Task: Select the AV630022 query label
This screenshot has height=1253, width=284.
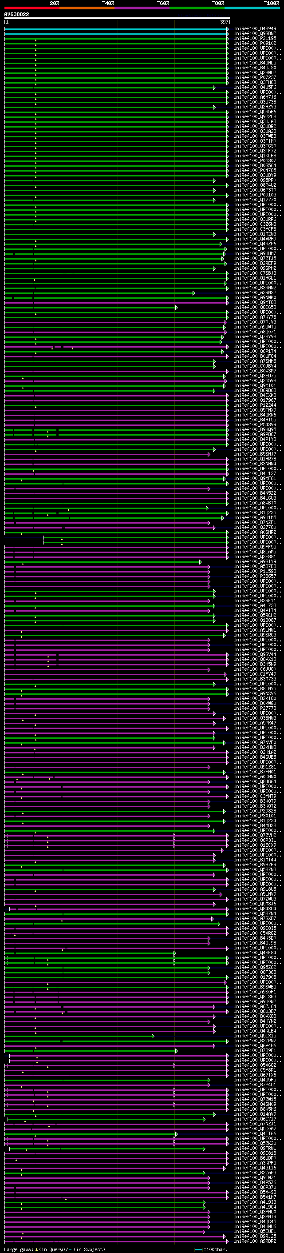Action: tap(16, 15)
